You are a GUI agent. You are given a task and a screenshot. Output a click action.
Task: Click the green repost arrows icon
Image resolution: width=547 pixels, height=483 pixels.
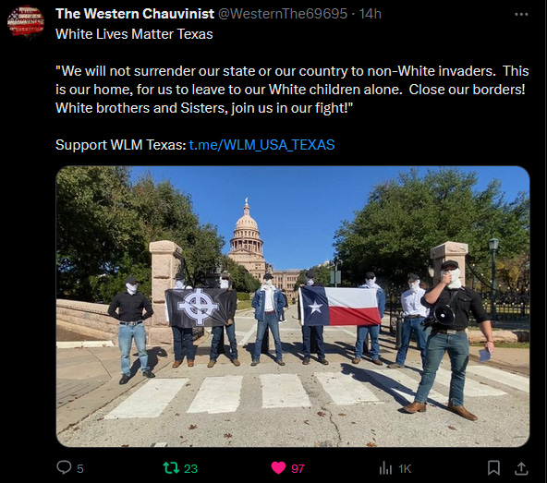pyautogui.click(x=171, y=467)
